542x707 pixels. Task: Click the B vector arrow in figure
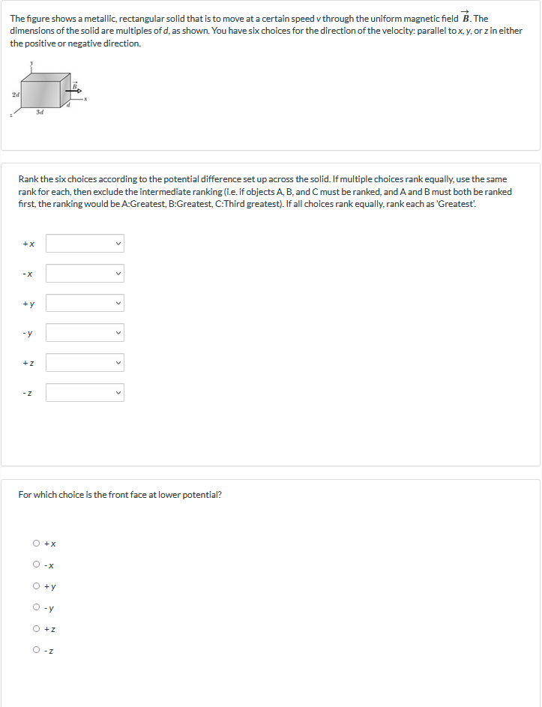click(74, 90)
